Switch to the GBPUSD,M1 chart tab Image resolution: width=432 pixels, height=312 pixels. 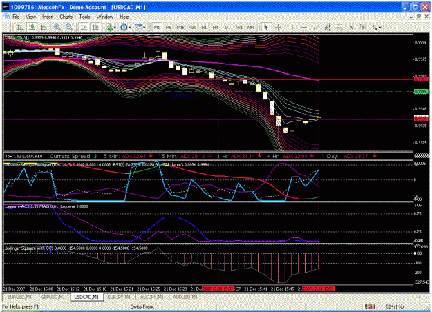click(x=53, y=297)
